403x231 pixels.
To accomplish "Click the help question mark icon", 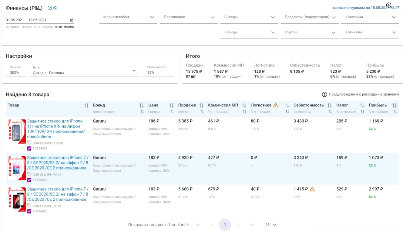I will point(50,8).
